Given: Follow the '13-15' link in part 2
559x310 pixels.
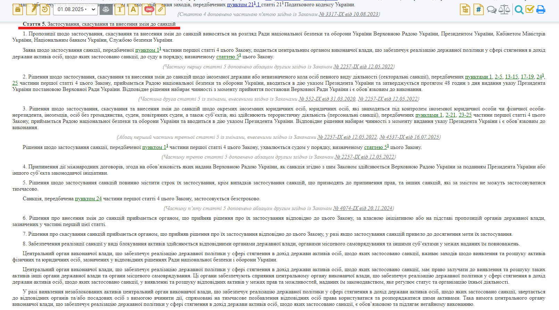Looking at the screenshot, I should point(511,77).
